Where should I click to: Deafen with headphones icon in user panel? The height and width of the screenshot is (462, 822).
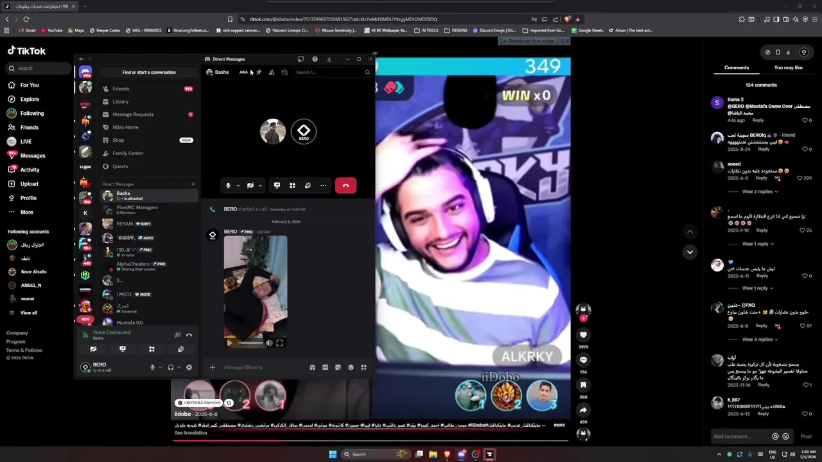click(x=171, y=367)
